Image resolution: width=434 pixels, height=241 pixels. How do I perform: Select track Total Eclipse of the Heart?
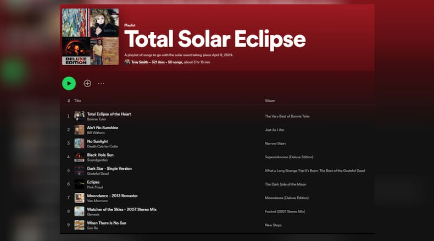tap(109, 114)
